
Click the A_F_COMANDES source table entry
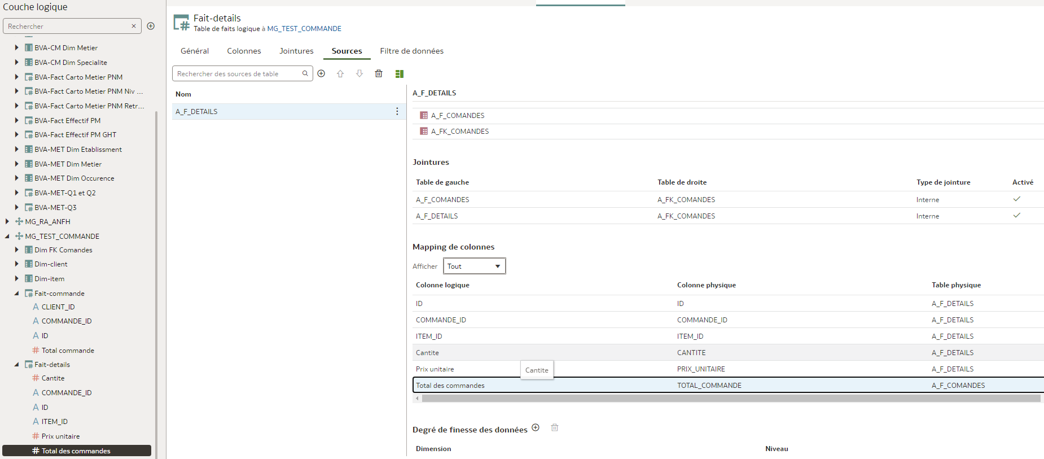point(458,115)
